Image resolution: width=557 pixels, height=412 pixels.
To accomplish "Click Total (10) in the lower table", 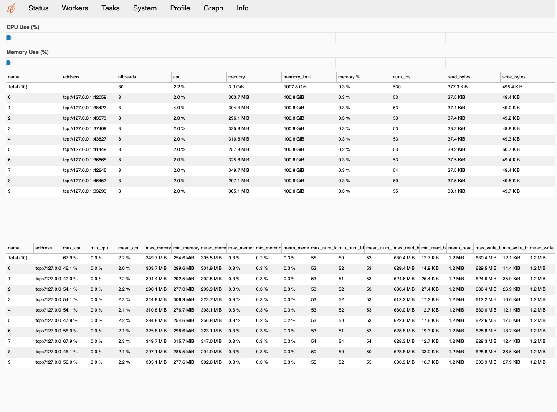I will pos(18,258).
